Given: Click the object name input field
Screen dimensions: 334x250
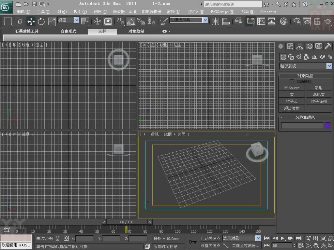Looking at the screenshot, I should pos(302,126).
